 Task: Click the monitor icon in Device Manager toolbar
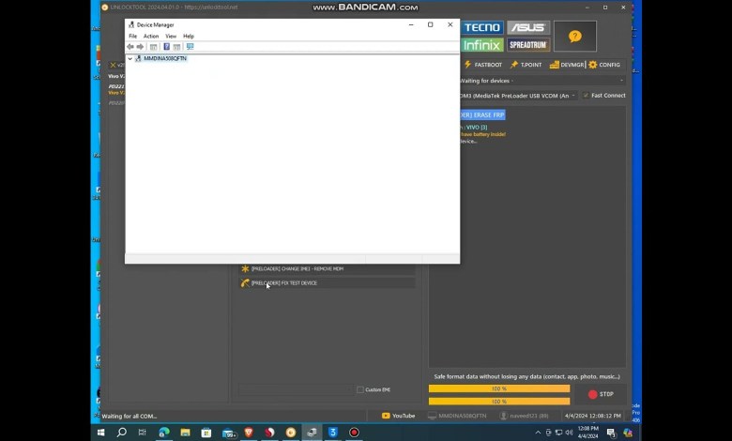pyautogui.click(x=190, y=47)
